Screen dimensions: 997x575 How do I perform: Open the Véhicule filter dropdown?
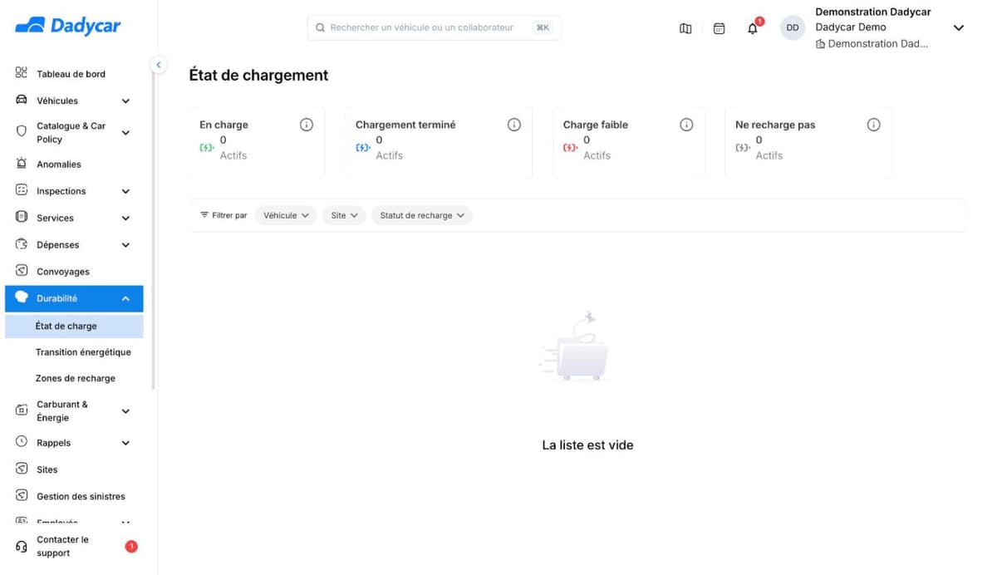tap(286, 215)
